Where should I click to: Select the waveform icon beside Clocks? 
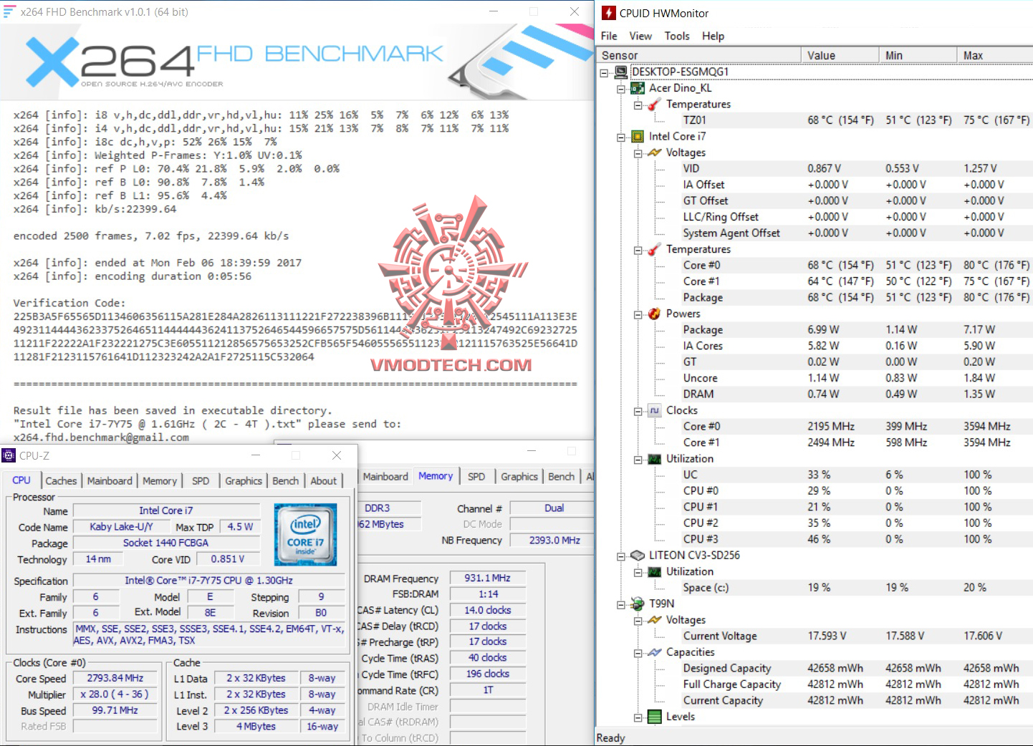(654, 410)
